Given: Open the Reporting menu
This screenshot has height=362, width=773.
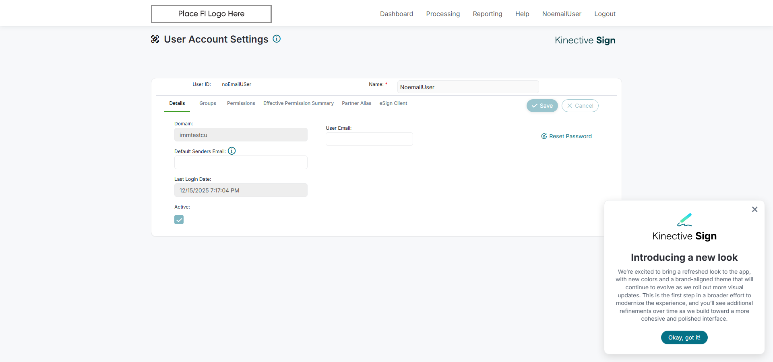Looking at the screenshot, I should [x=488, y=14].
